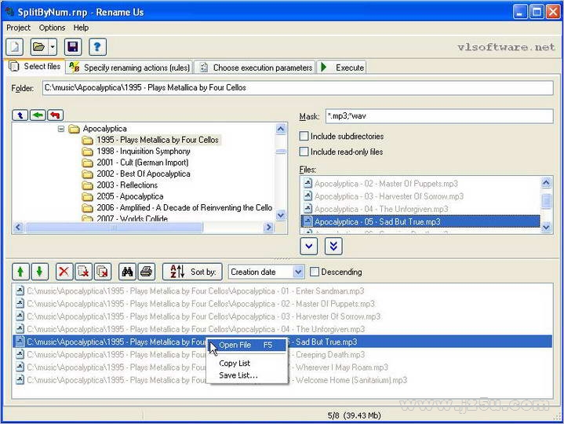The height and width of the screenshot is (424, 564).
Task: Toggle the Descending checkbox
Action: 314,272
